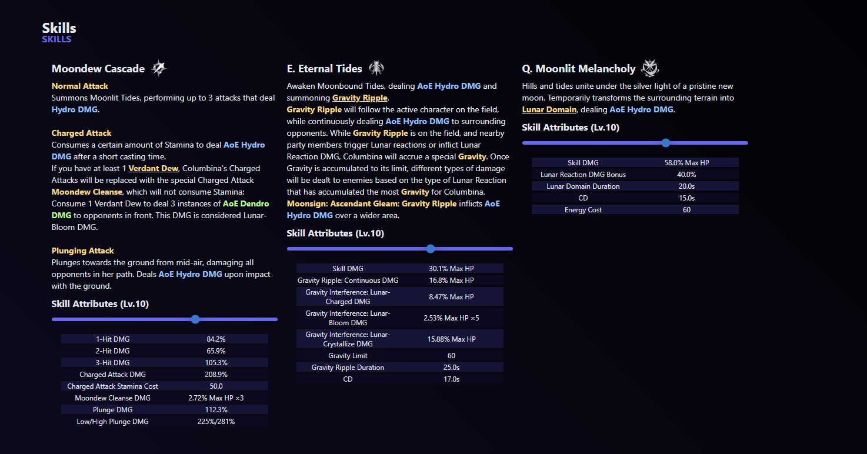Screen dimensions: 867x454
Task: Select the value "8.47% Max HP"
Action: coord(452,297)
